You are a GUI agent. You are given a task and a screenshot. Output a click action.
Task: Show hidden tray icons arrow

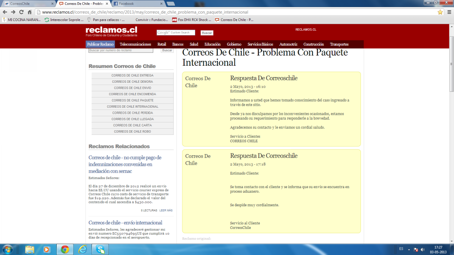click(409, 249)
